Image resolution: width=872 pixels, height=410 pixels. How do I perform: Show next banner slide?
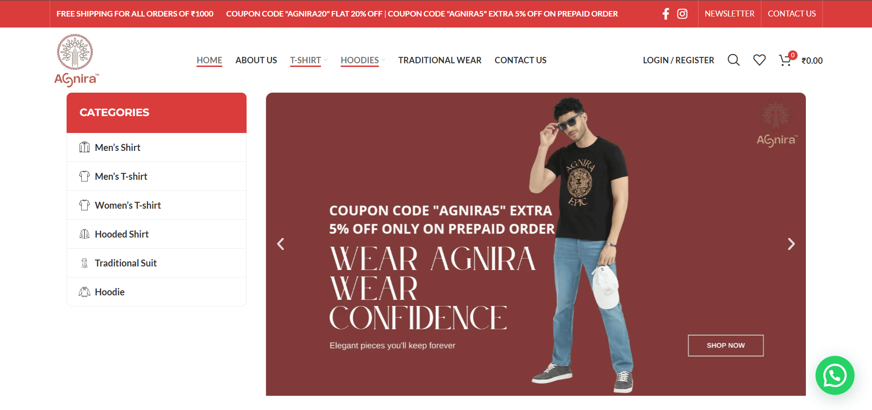click(791, 244)
